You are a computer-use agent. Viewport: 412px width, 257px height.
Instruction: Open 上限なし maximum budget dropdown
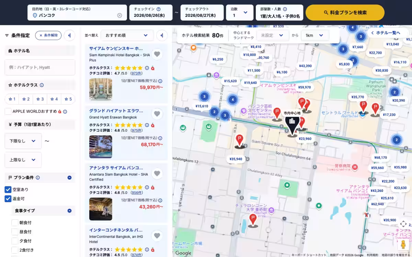coord(23,160)
